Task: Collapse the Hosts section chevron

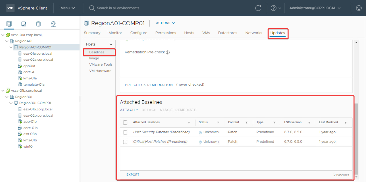Action: tap(111, 44)
